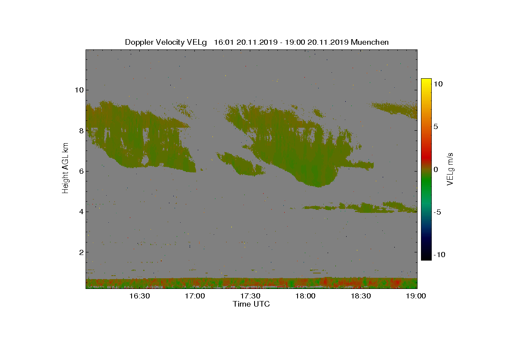
Task: Click the 18:30 time tick label
Action: [x=361, y=296]
